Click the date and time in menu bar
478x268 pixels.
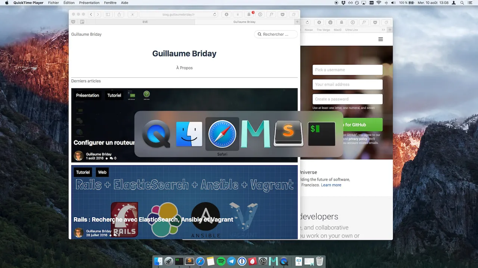433,3
